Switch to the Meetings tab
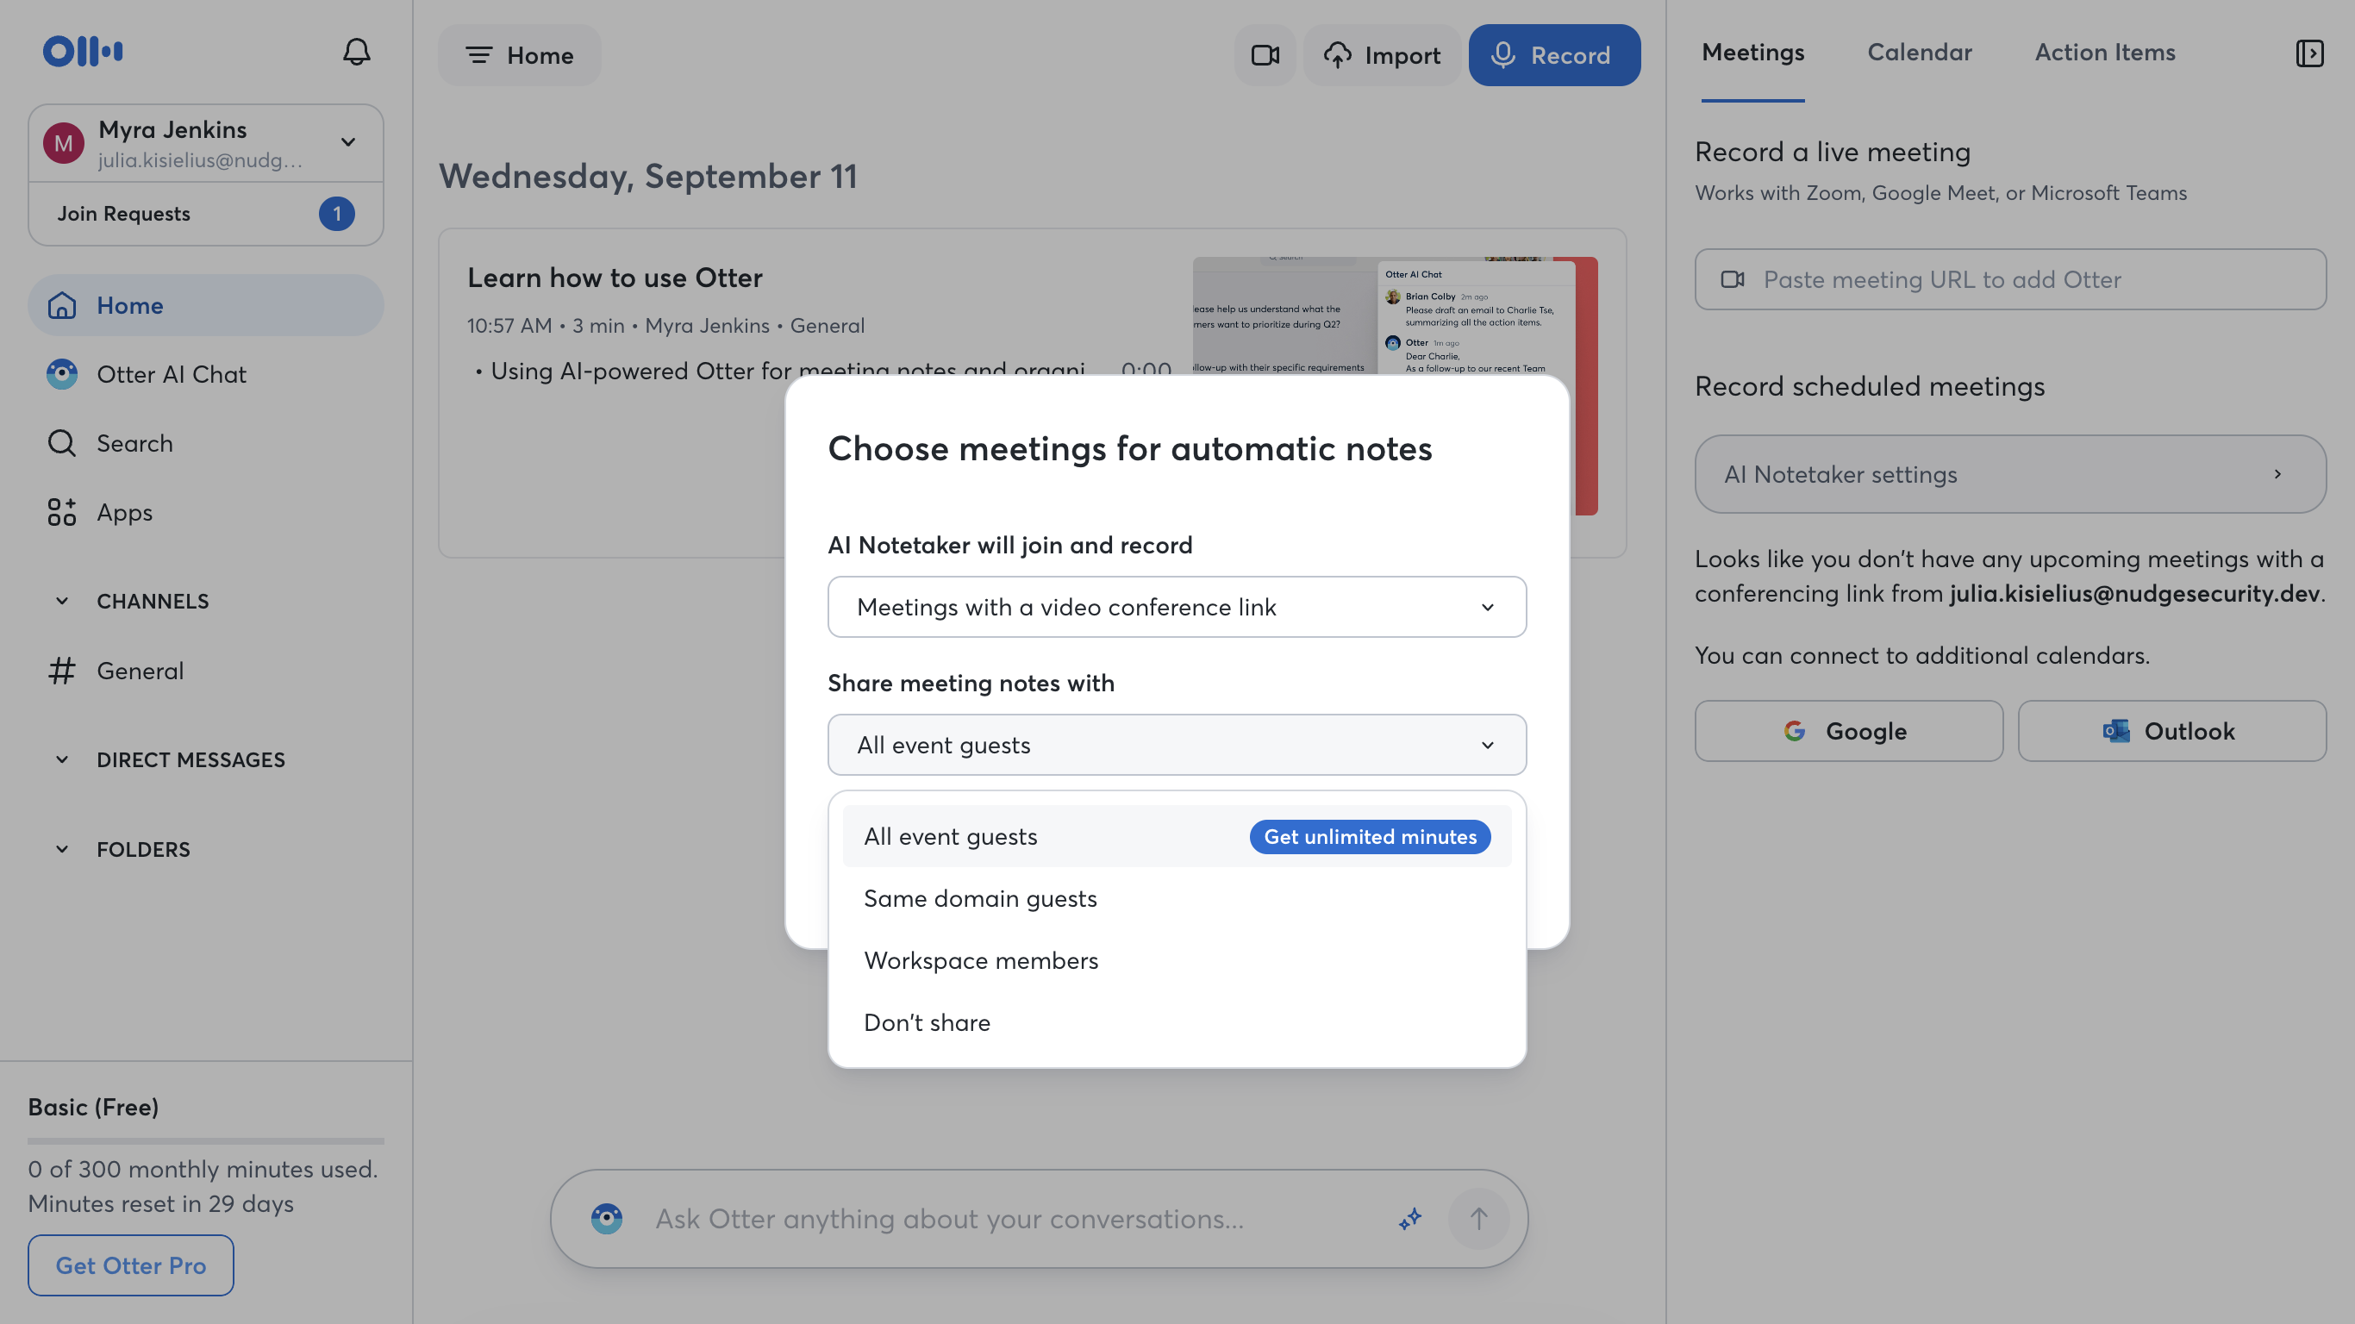The image size is (2355, 1324). (1752, 52)
